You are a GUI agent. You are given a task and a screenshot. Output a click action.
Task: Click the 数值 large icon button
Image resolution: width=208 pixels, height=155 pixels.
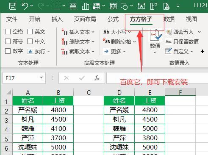point(155,41)
